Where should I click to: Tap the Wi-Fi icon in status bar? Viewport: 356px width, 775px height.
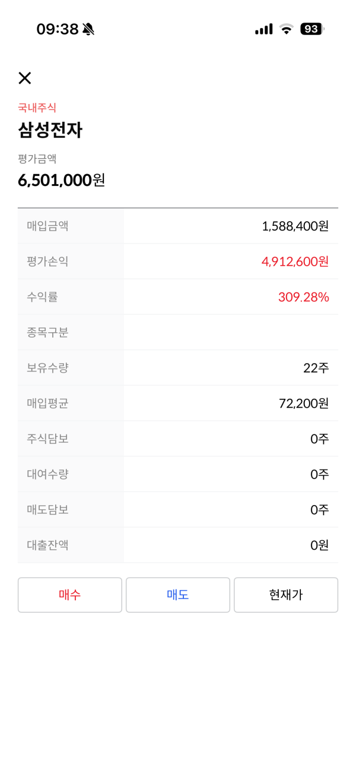tap(287, 29)
